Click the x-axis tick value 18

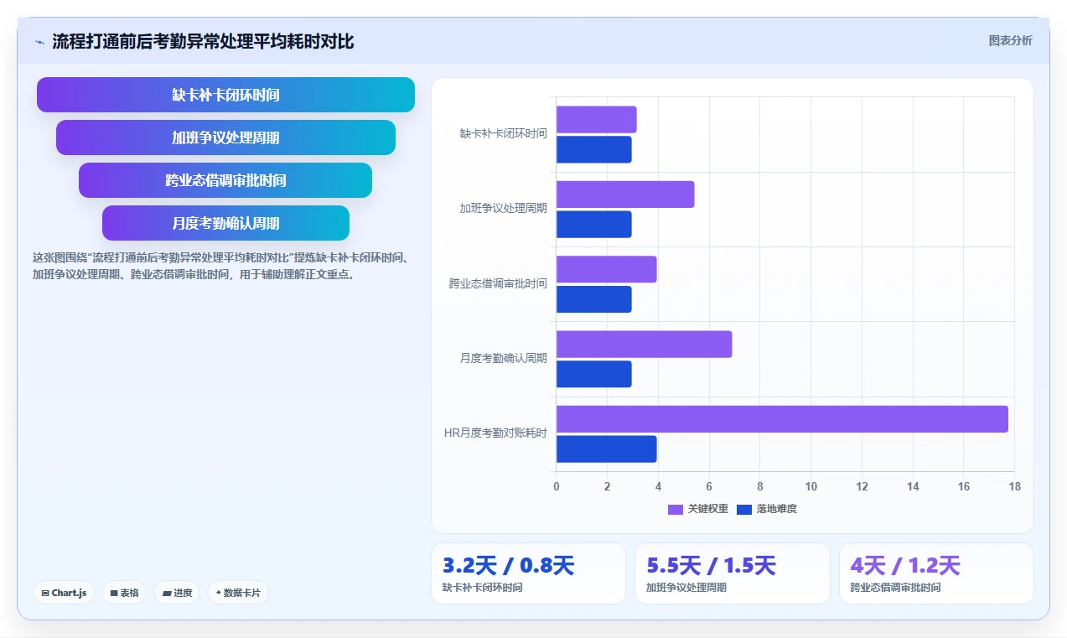point(1014,486)
